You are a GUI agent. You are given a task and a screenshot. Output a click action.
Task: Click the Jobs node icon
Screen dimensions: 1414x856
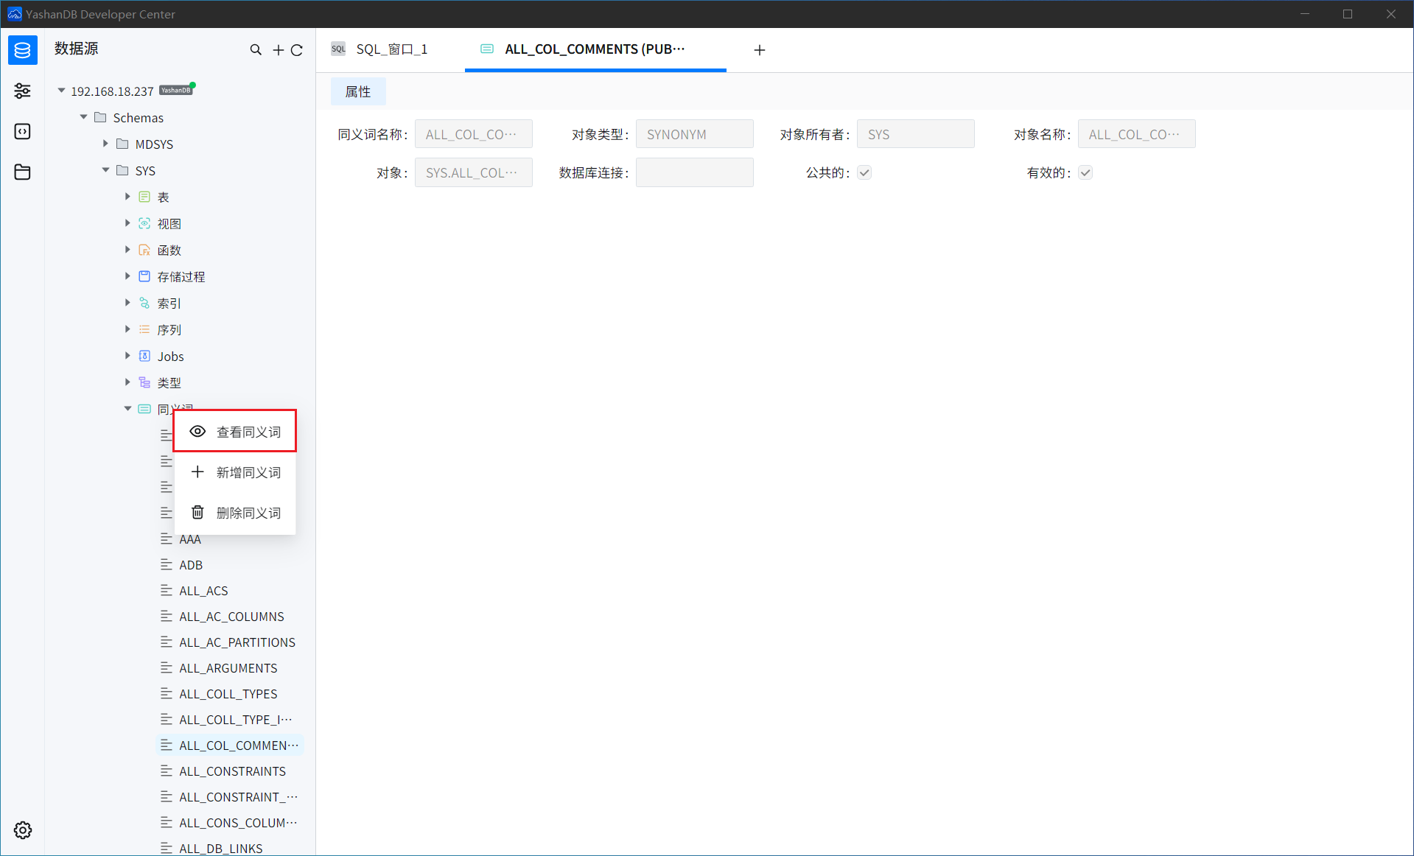144,356
